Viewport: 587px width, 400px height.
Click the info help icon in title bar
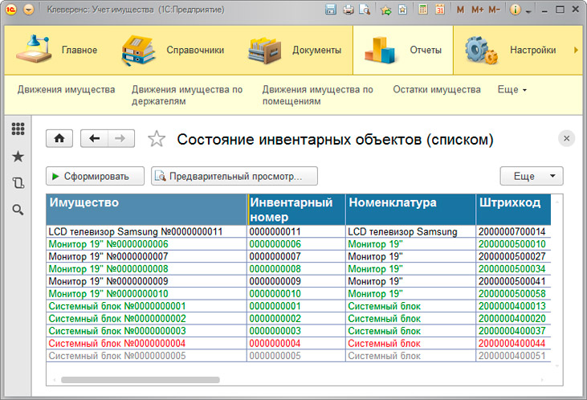pos(515,10)
